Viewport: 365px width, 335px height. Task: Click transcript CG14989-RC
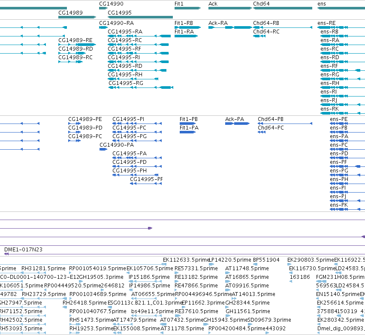(70, 62)
